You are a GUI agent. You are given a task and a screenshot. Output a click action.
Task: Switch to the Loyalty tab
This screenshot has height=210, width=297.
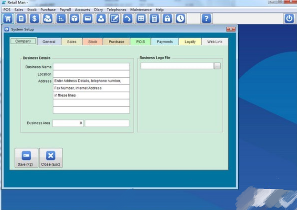[x=190, y=42]
